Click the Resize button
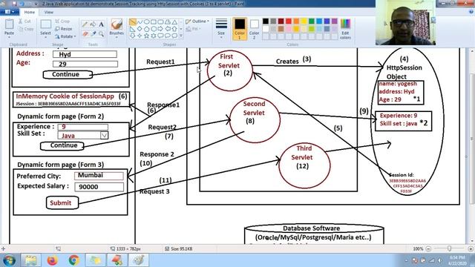The height and width of the screenshot is (267, 475). [64, 29]
